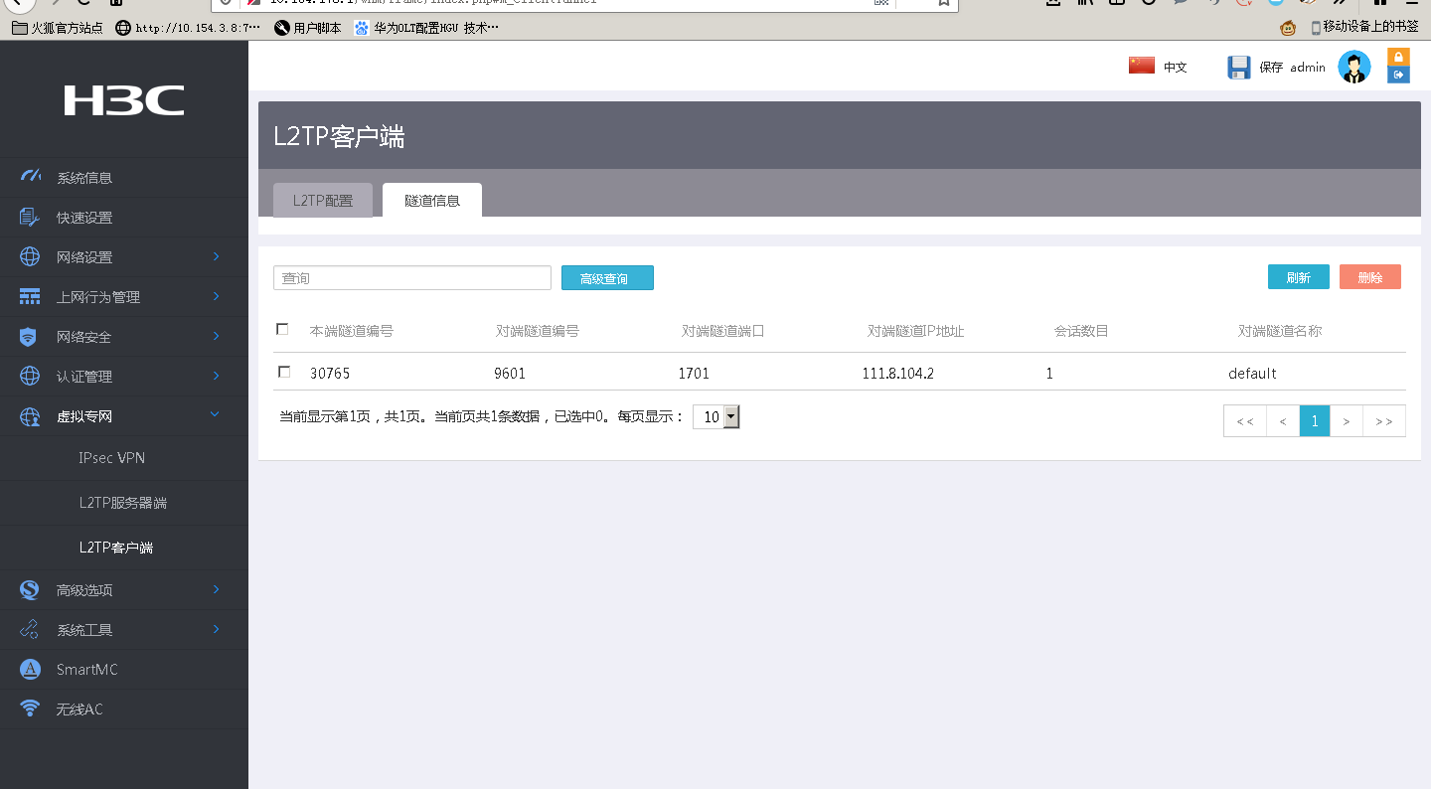
Task: Click the globe icon beside 认证管理
Action: 30,376
